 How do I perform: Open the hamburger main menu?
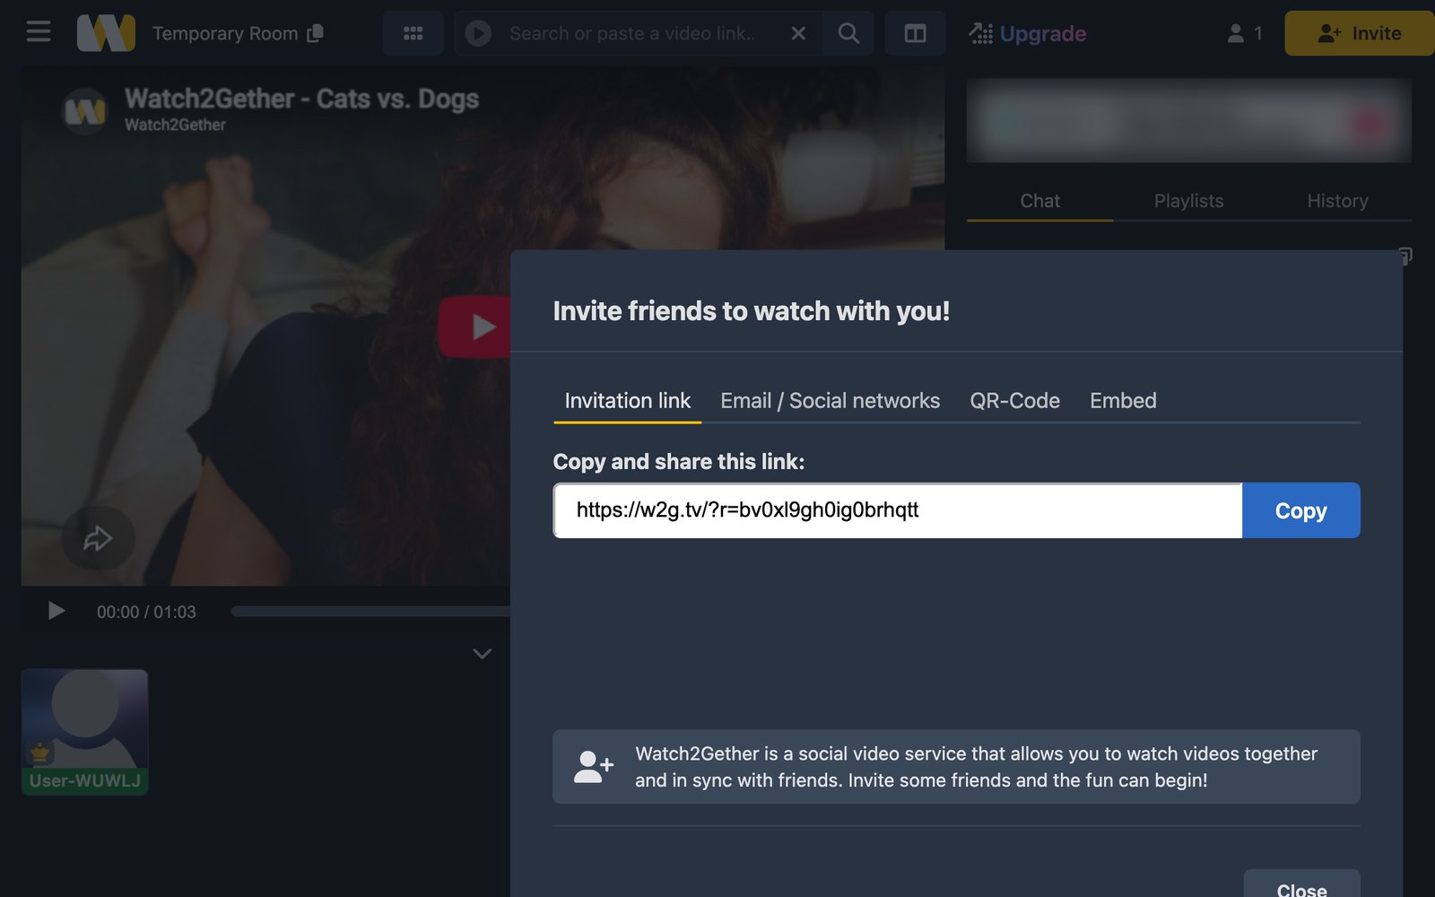tap(39, 33)
